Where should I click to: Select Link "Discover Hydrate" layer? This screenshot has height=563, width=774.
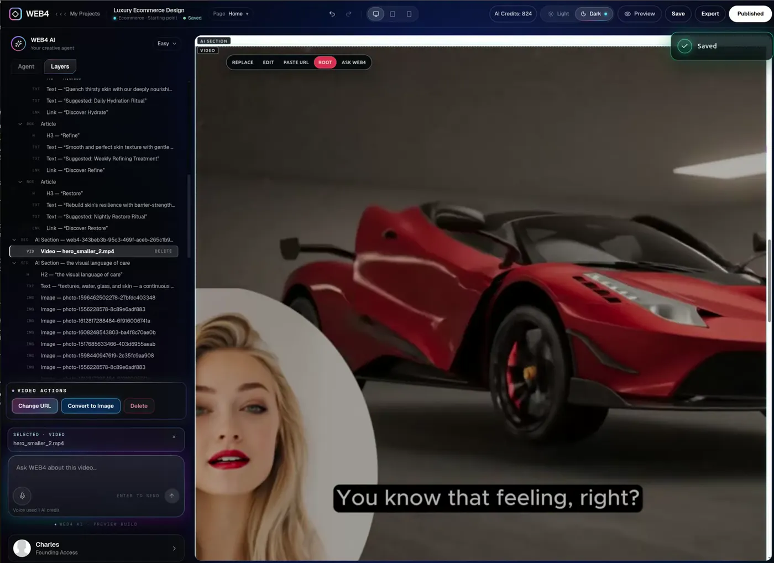click(x=94, y=112)
